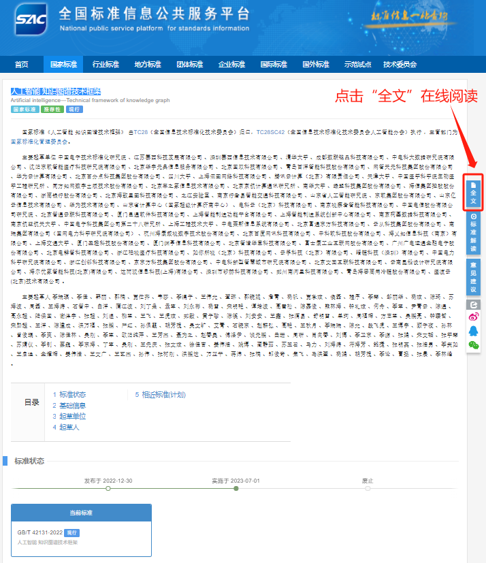The width and height of the screenshot is (486, 563).
Task: Open the 意见建议 feedback button
Action: click(474, 276)
